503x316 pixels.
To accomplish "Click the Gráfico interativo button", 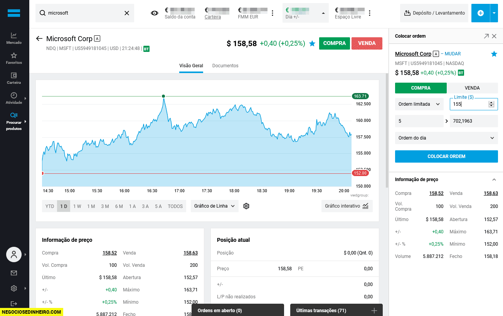I will 347,206.
